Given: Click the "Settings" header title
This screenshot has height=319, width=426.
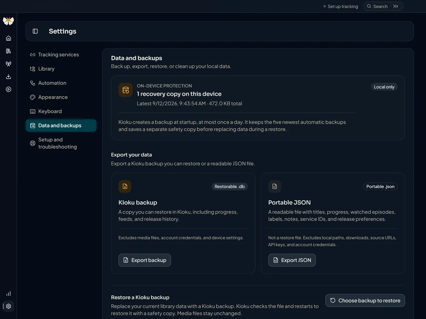Looking at the screenshot, I should point(62,31).
